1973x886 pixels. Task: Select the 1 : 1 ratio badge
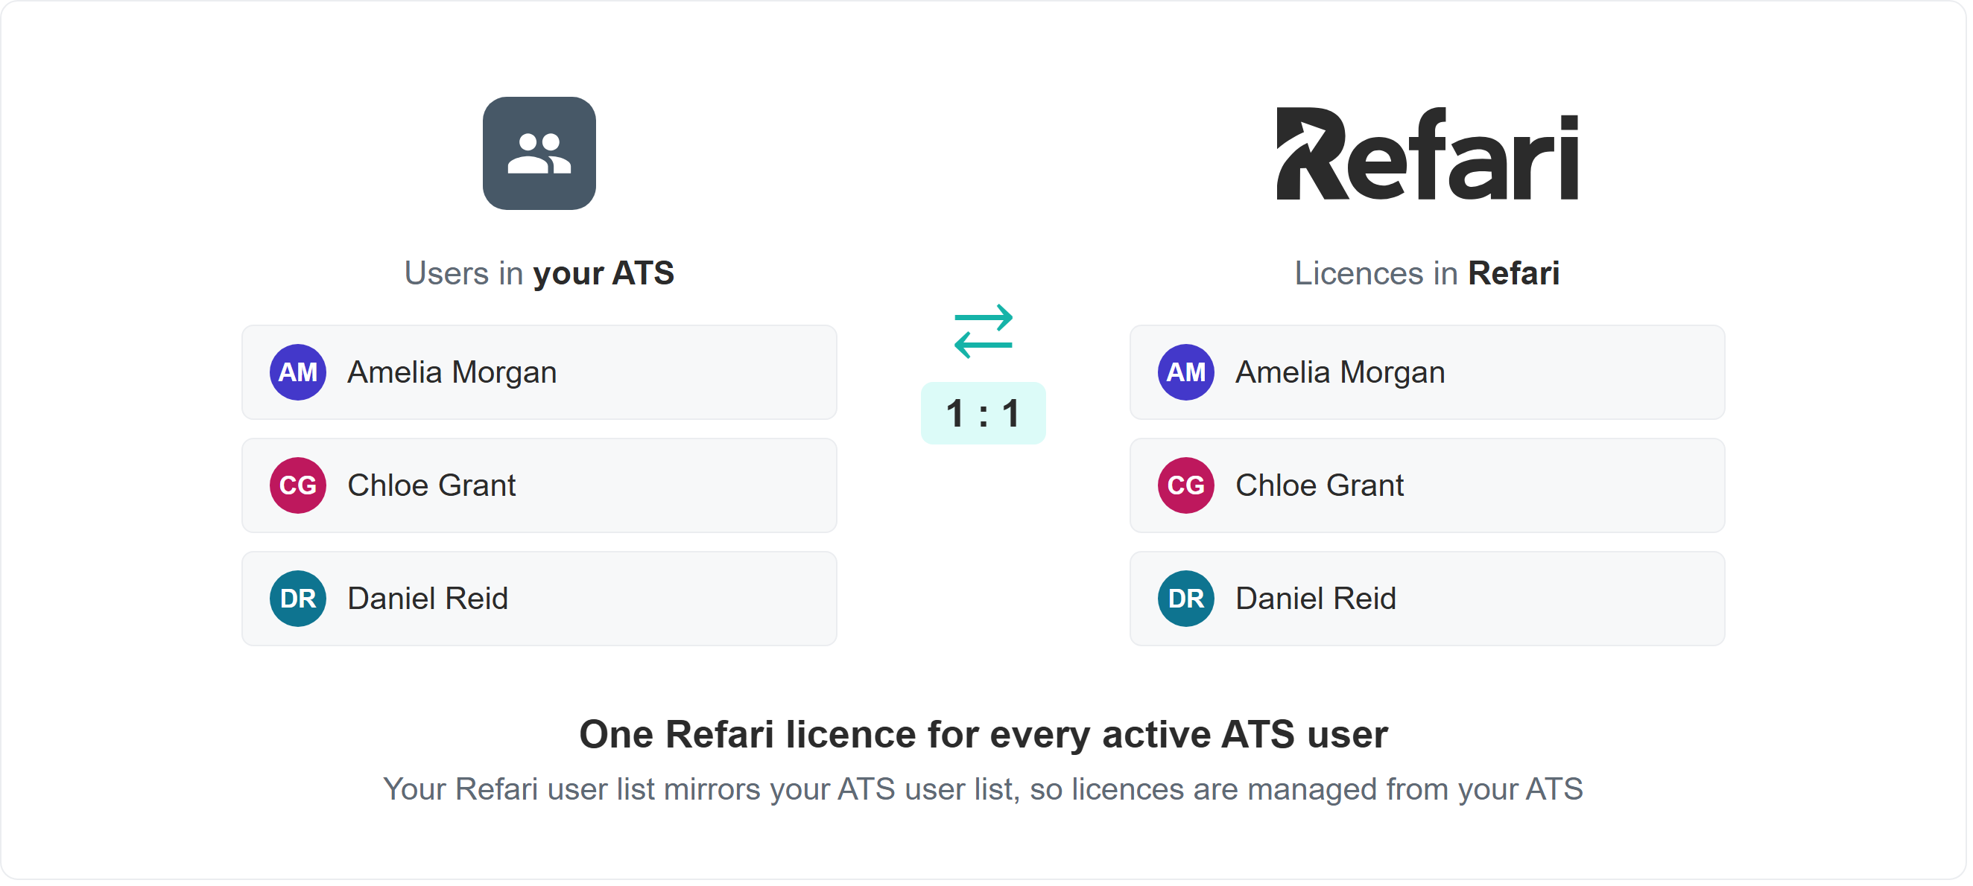pos(984,413)
